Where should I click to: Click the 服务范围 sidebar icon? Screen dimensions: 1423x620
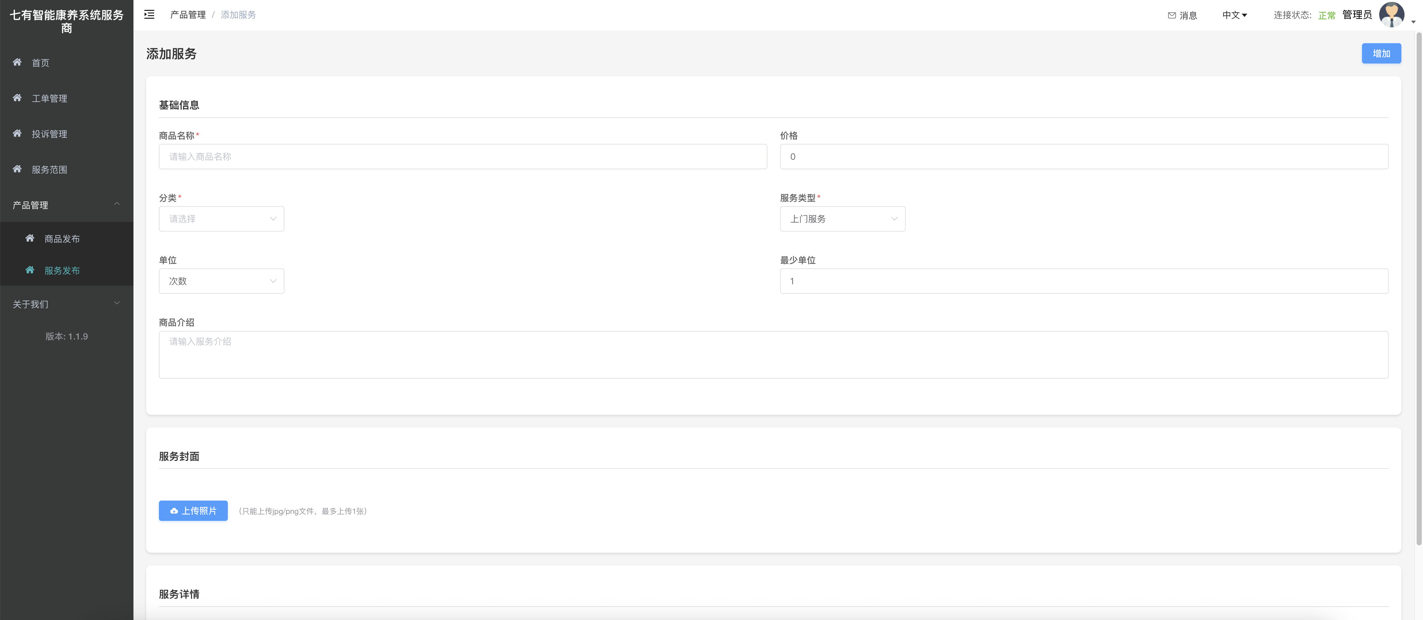[x=17, y=169]
